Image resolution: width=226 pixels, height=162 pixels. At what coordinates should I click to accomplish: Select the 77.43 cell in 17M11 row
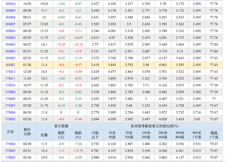(214, 78)
